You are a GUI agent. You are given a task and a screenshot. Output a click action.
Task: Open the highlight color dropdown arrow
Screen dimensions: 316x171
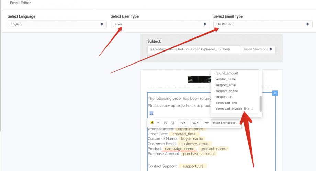point(158,123)
